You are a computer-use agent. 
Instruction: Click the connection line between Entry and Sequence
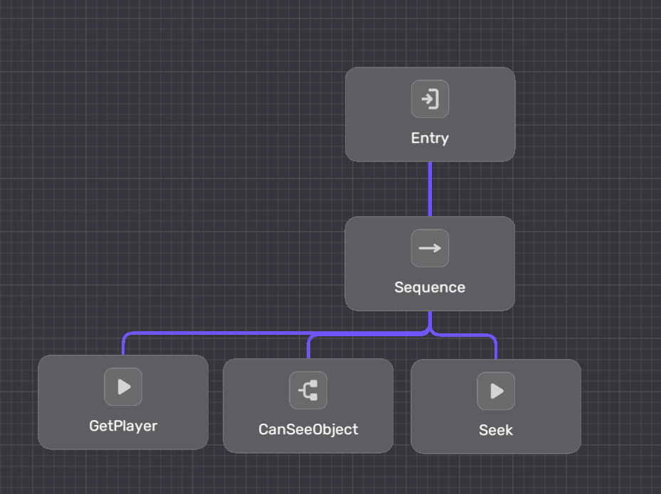coord(430,188)
